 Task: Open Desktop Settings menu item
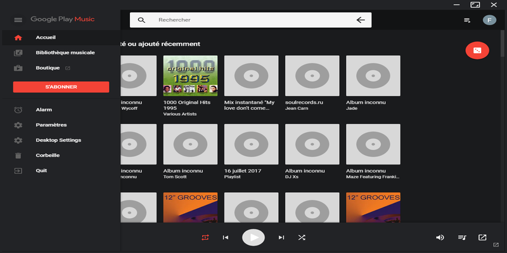61,140
